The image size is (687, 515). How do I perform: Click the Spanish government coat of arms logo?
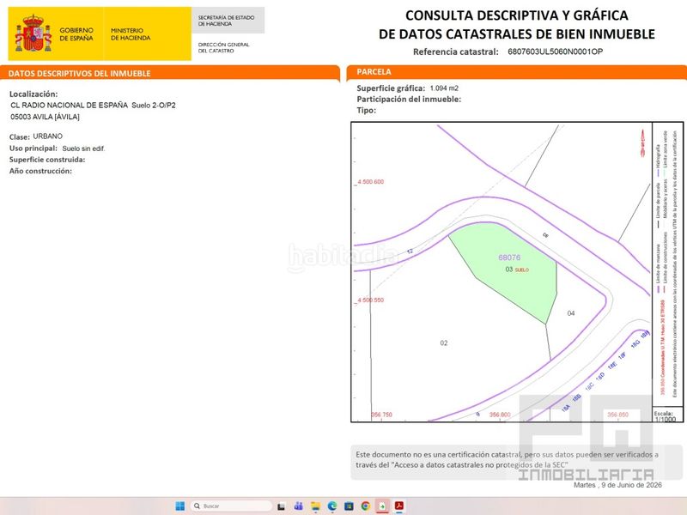click(33, 33)
